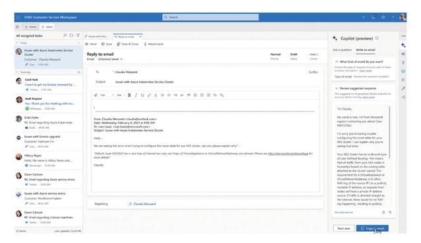Open the filter for assigned tasks
Screen dimensions: 421x243
pos(78,35)
